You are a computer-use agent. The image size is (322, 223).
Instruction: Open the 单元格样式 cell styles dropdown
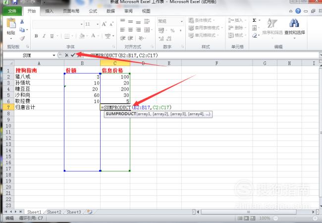pos(204,35)
